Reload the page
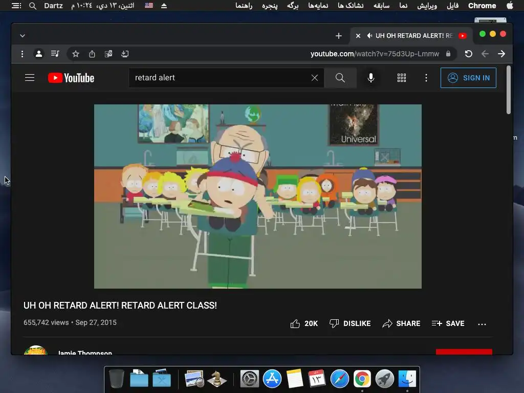Viewport: 524px width, 393px height. [x=469, y=54]
